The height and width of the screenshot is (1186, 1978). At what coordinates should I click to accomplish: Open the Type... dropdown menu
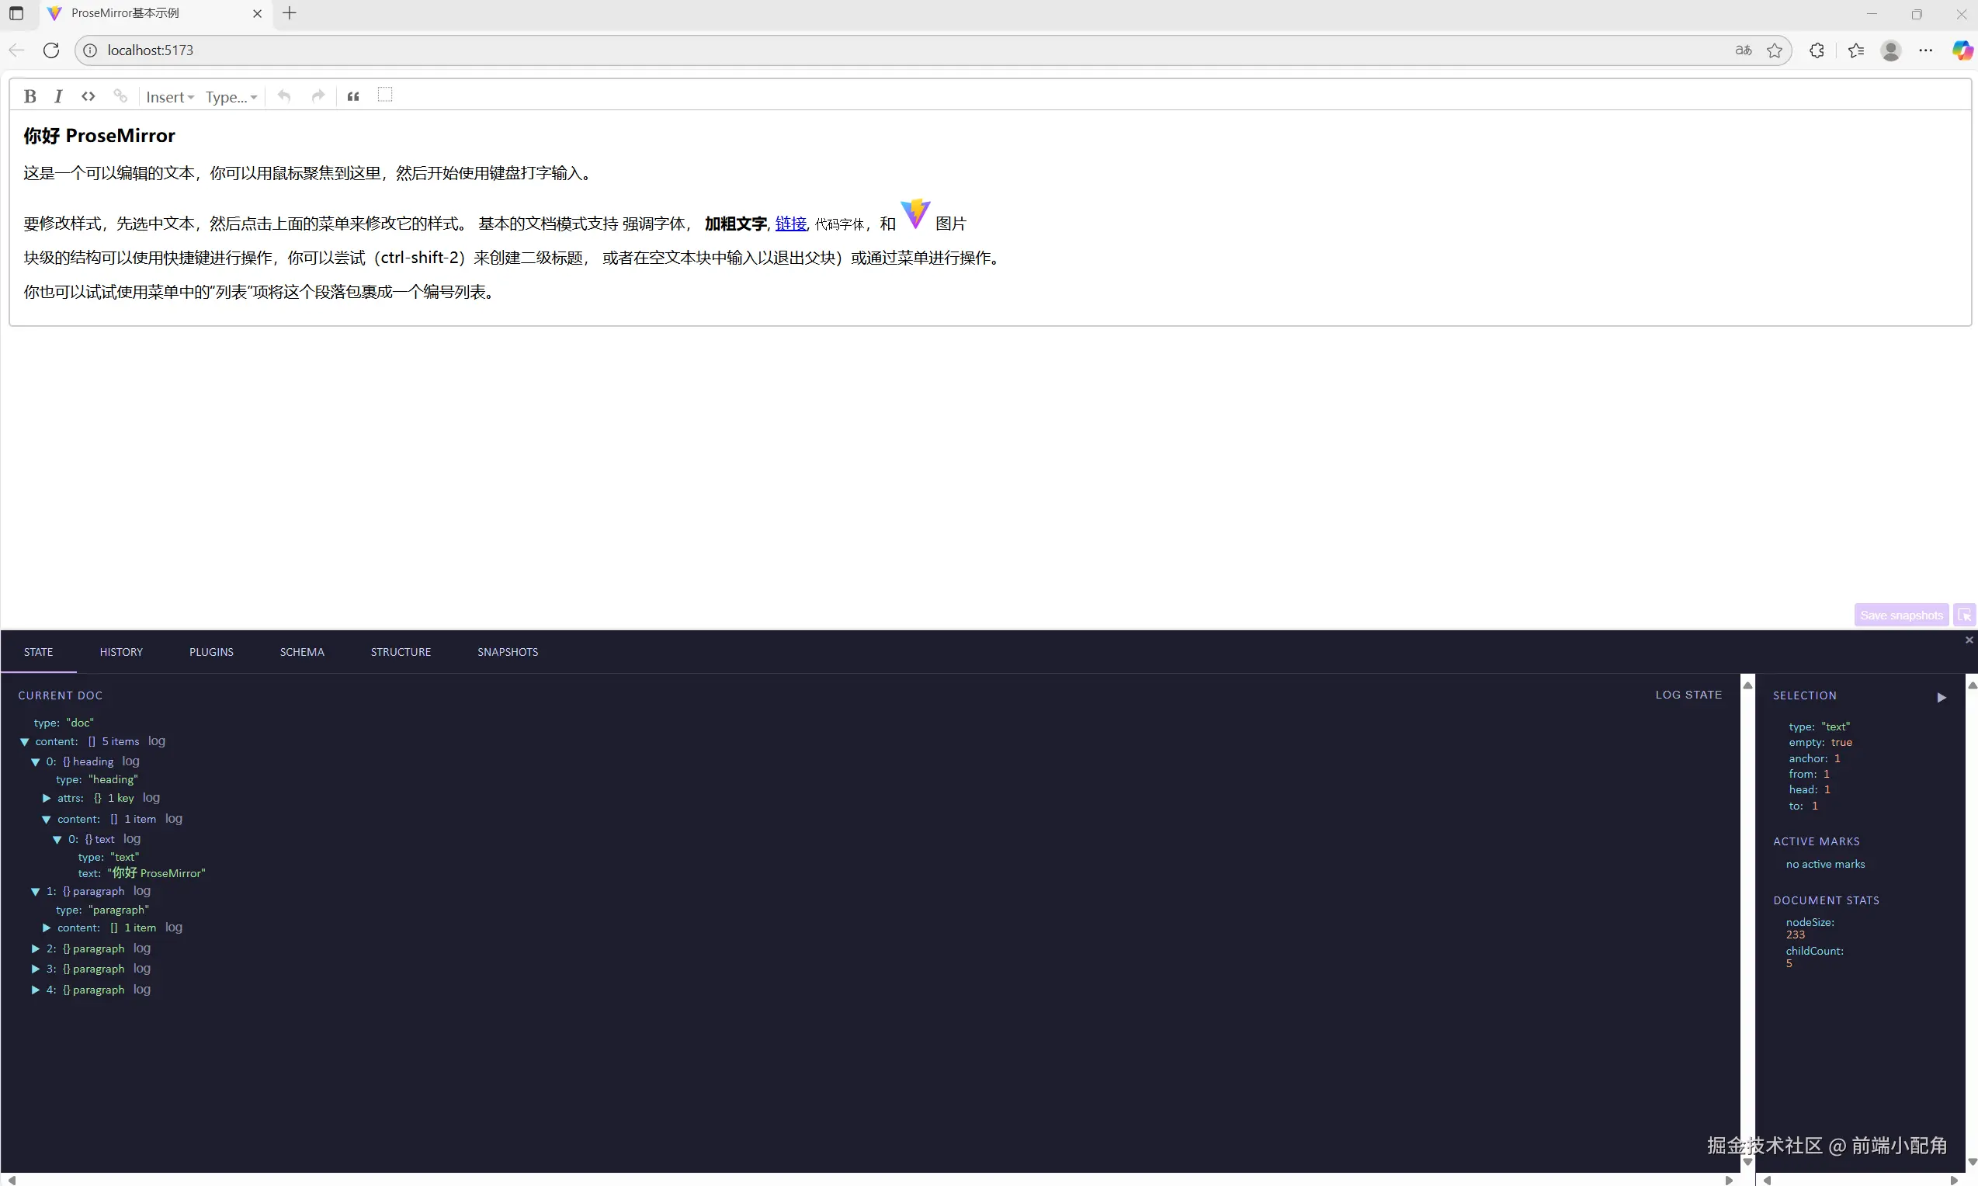click(231, 98)
